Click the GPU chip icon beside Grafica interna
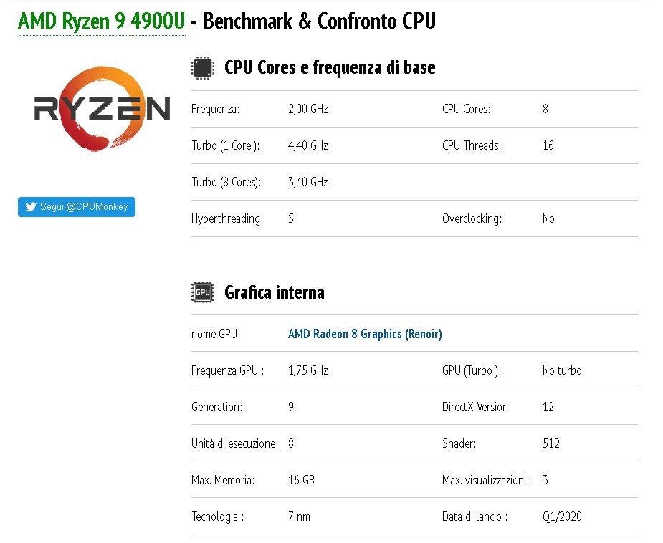The height and width of the screenshot is (543, 663). (x=203, y=292)
